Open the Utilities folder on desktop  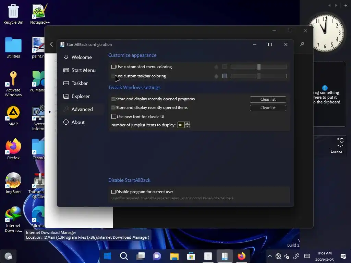pyautogui.click(x=13, y=48)
